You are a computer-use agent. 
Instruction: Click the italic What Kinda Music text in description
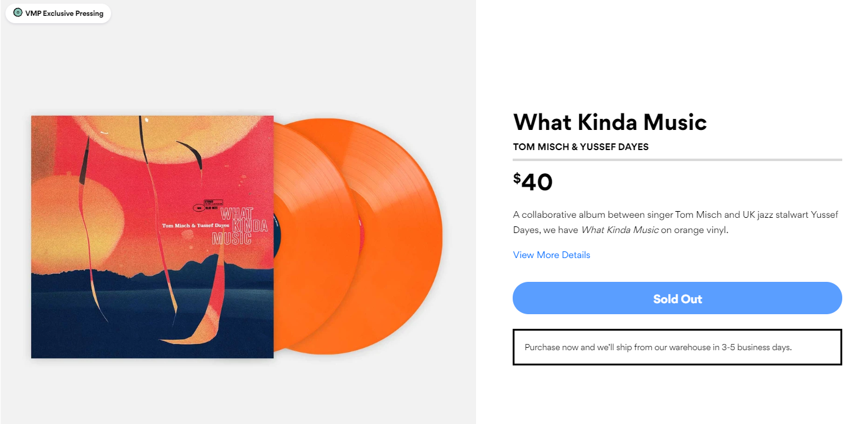pyautogui.click(x=619, y=230)
